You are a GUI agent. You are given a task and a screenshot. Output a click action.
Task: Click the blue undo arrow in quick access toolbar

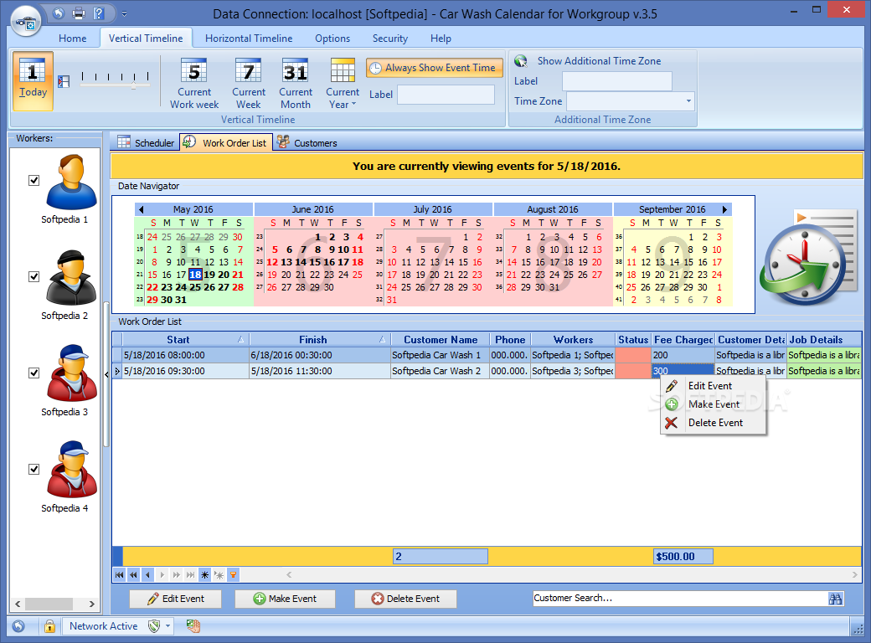pyautogui.click(x=59, y=13)
